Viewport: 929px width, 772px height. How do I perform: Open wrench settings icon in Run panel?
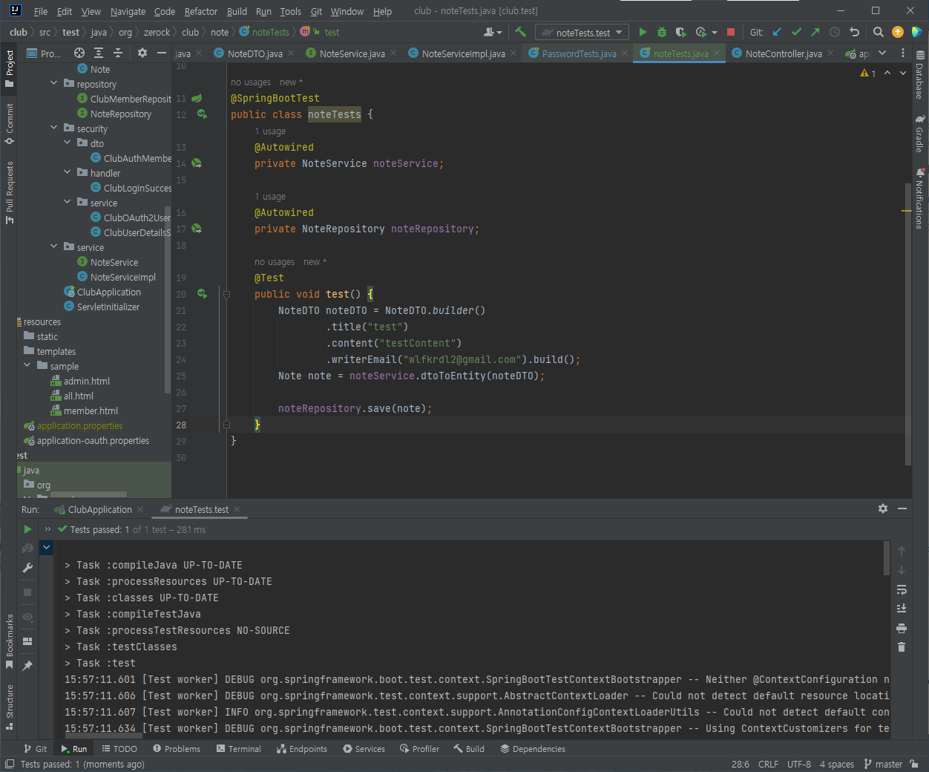[x=27, y=568]
